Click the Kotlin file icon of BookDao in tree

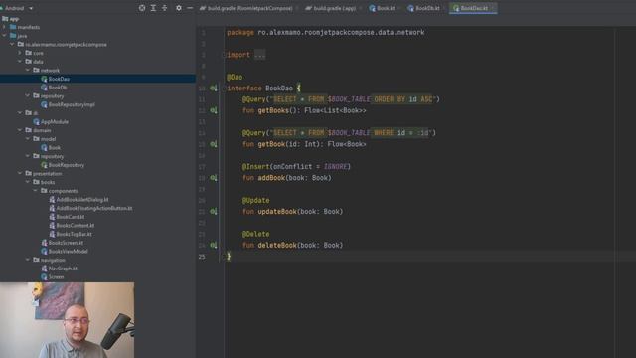coord(44,79)
